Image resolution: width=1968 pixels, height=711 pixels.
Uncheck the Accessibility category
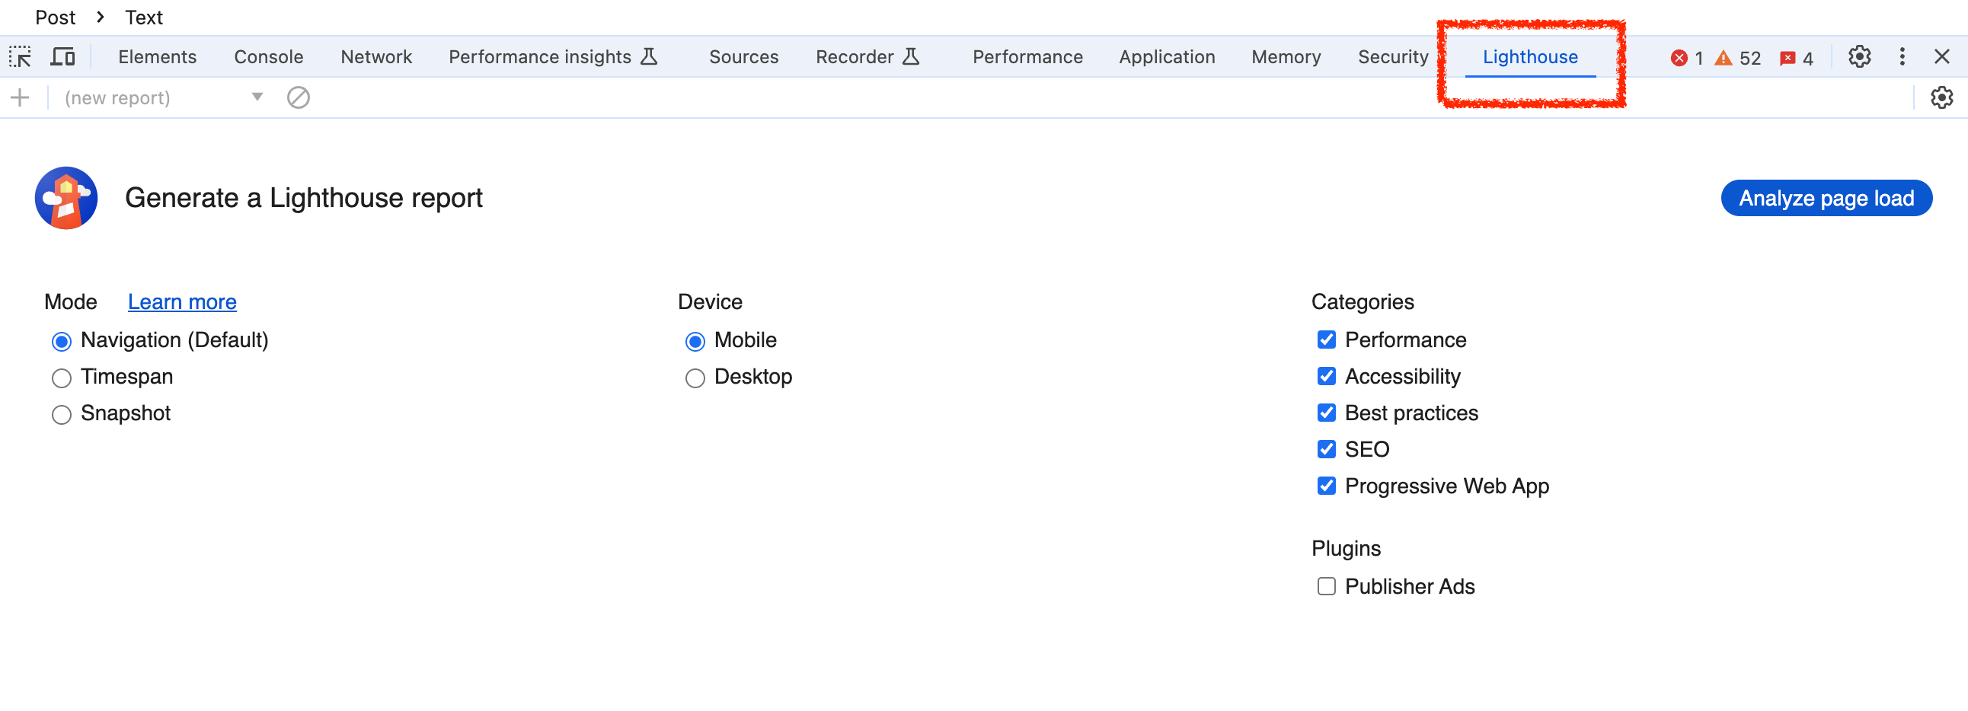(1326, 377)
